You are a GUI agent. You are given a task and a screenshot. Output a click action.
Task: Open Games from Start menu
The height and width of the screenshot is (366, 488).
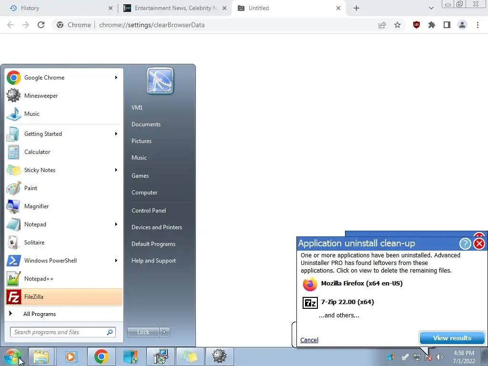(140, 176)
